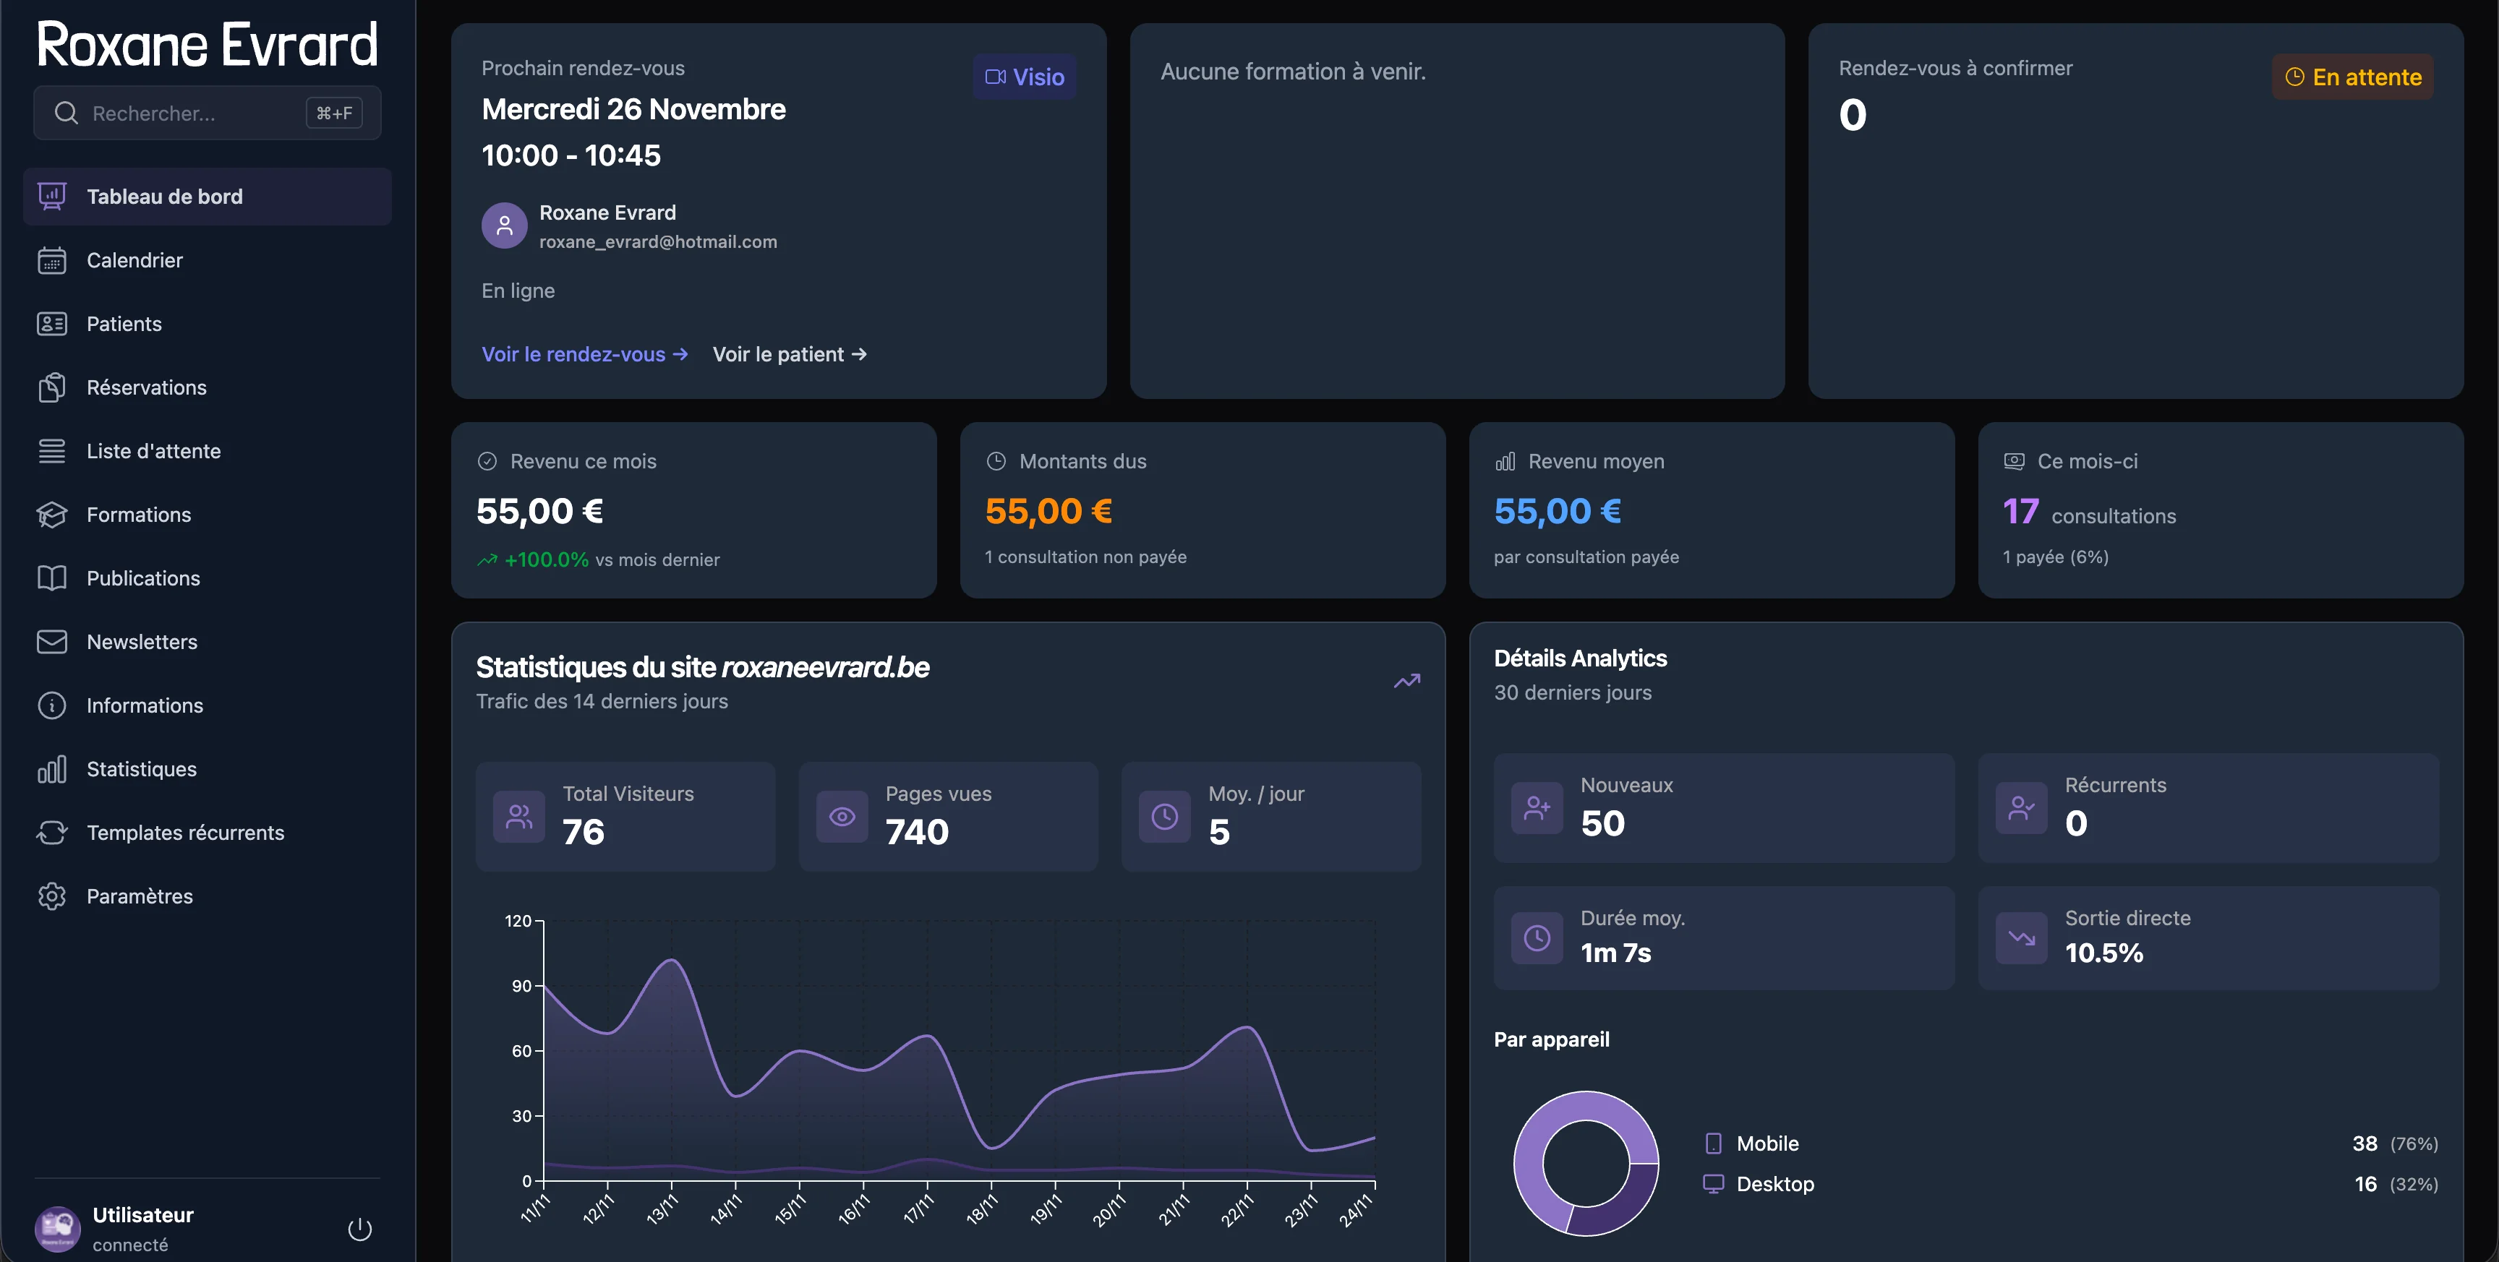Screen dimensions: 2499x1262
Task: Open Patients via ID card icon
Action: point(52,323)
